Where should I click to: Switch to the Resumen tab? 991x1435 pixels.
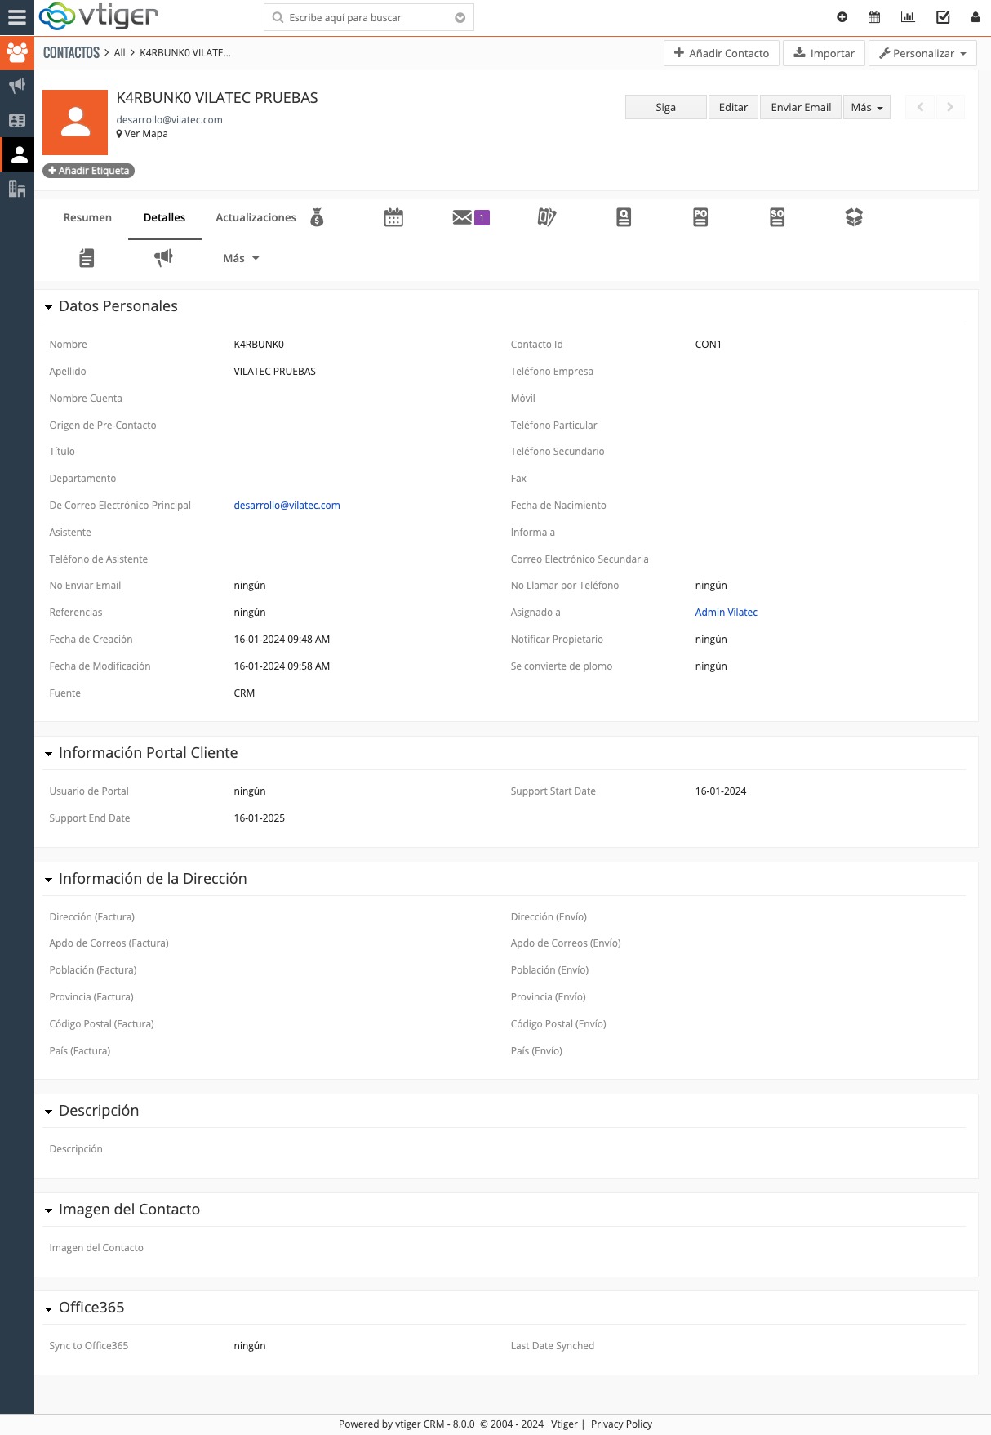(87, 217)
